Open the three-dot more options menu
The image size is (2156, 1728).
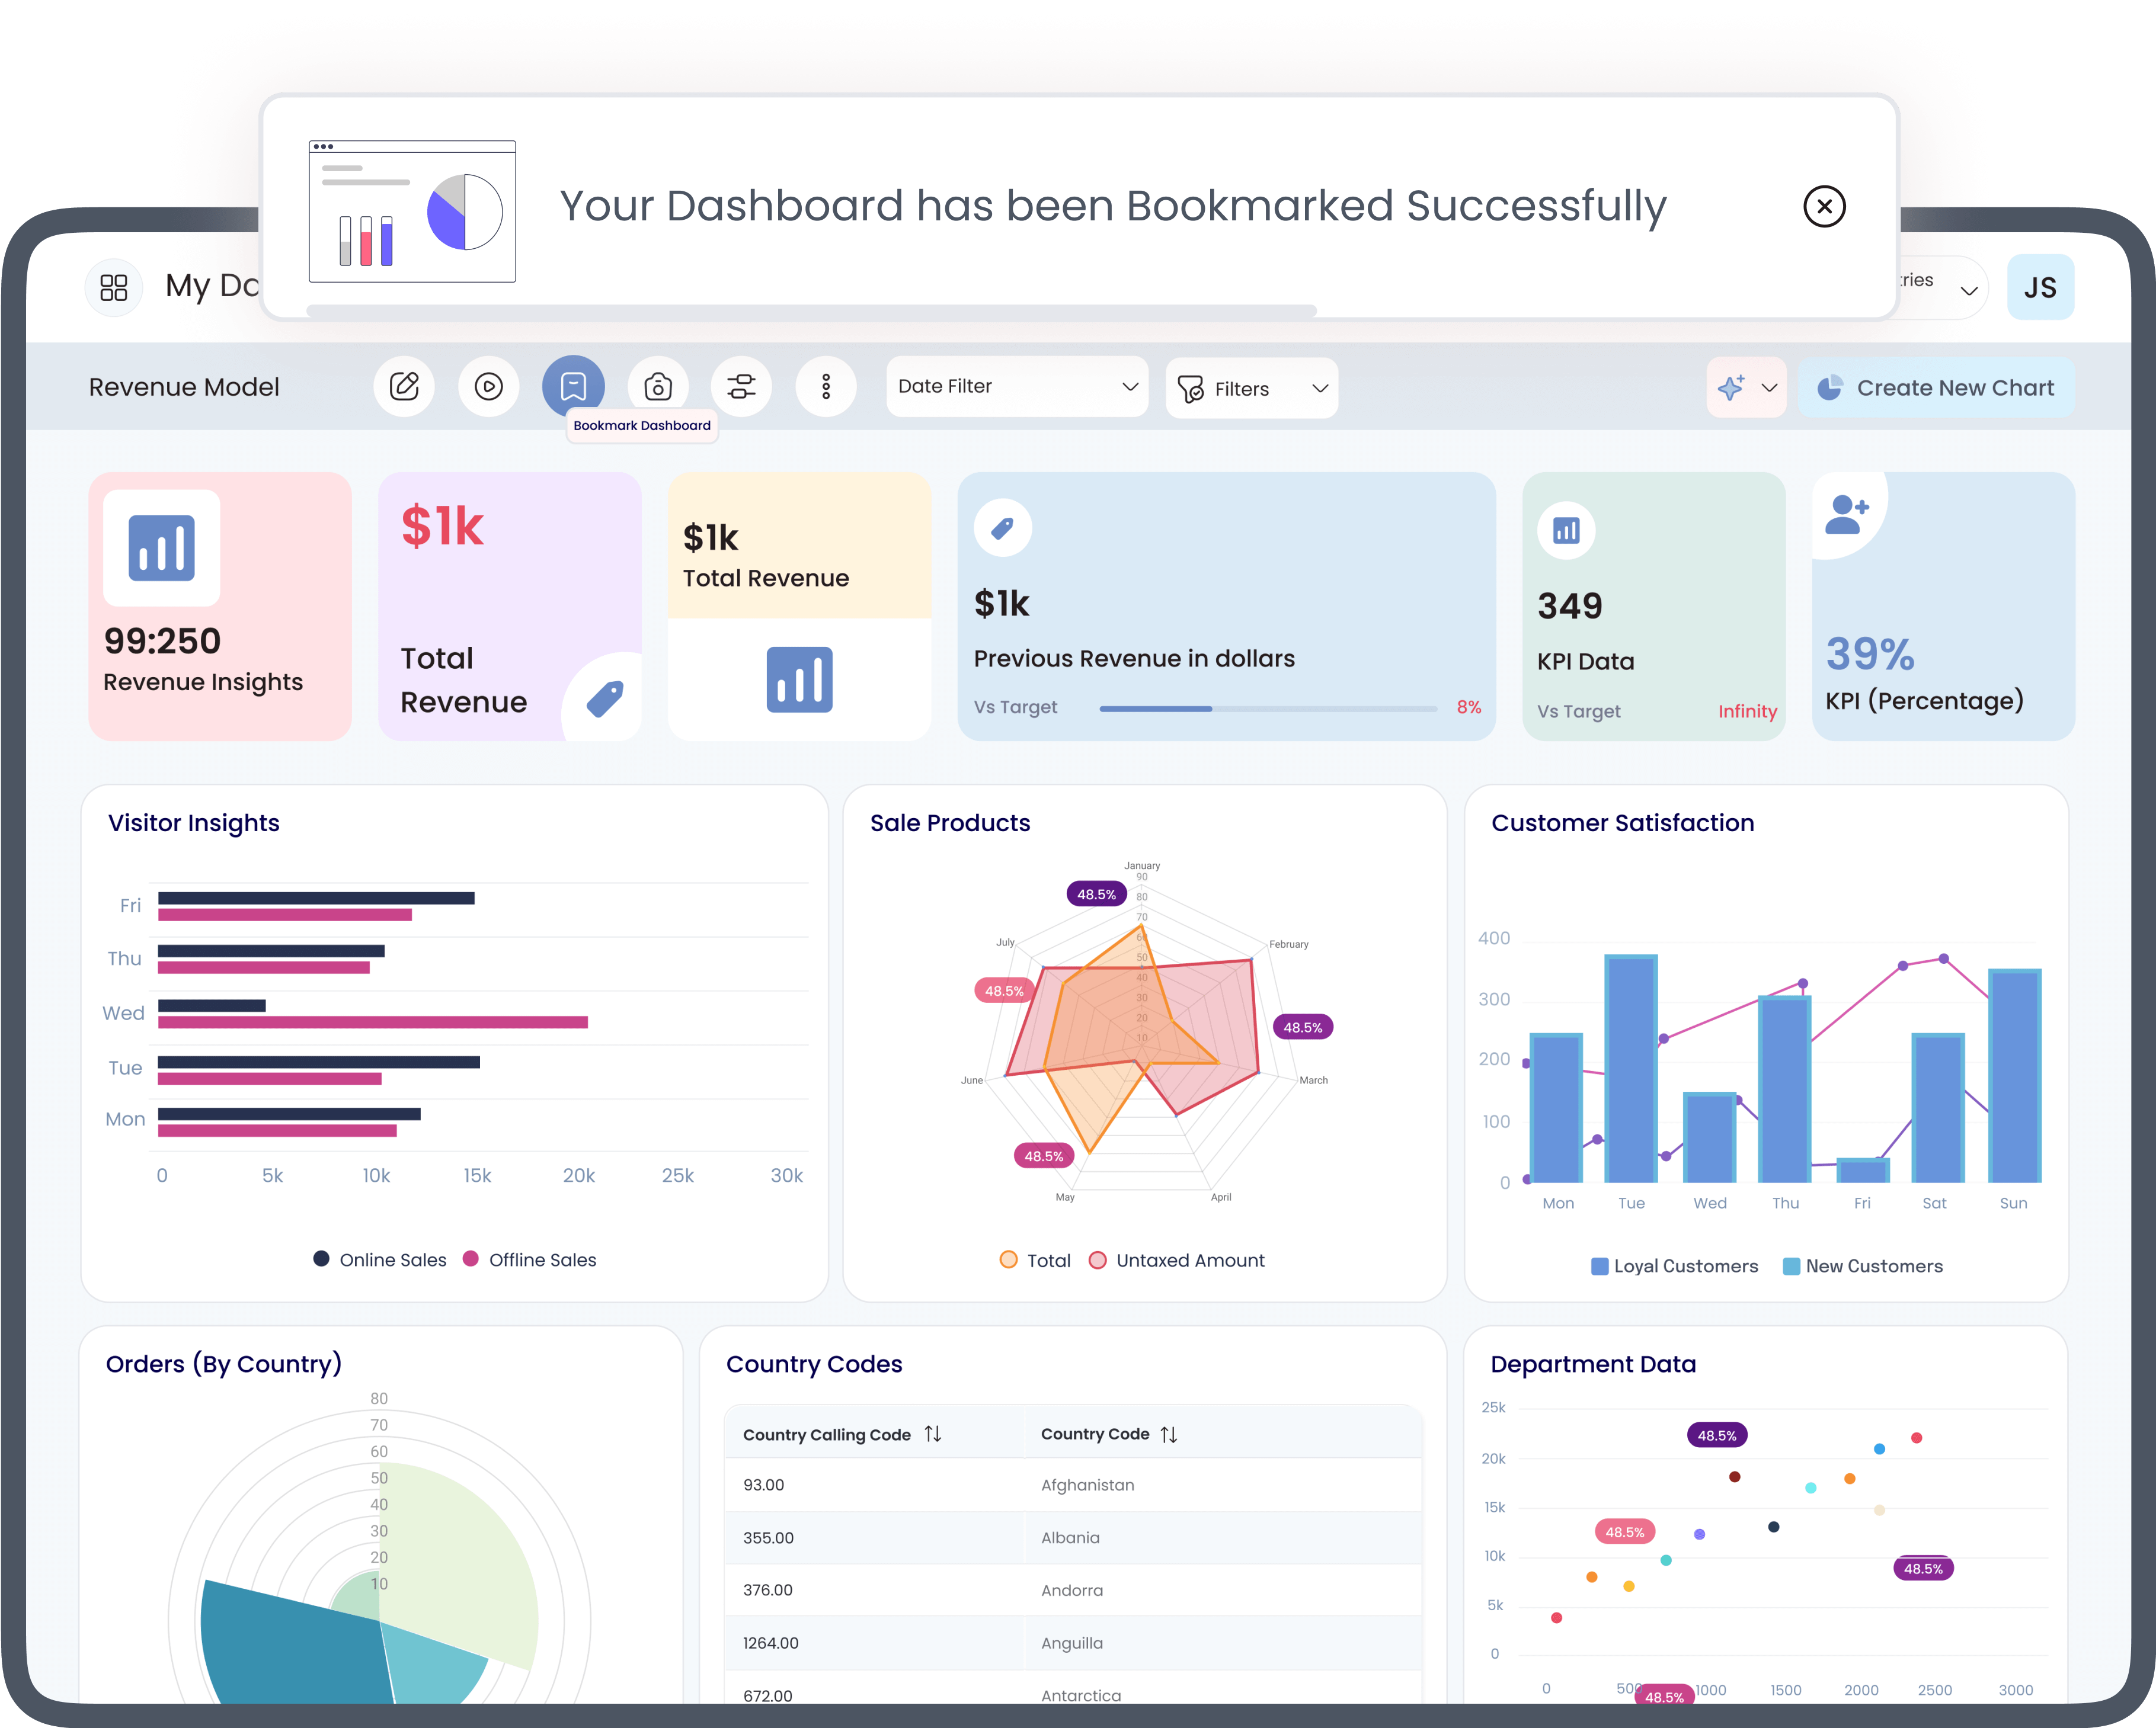click(x=826, y=387)
